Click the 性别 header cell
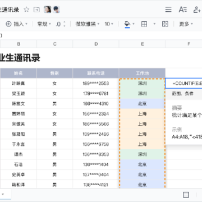This screenshot has height=202, width=202. [x=54, y=73]
